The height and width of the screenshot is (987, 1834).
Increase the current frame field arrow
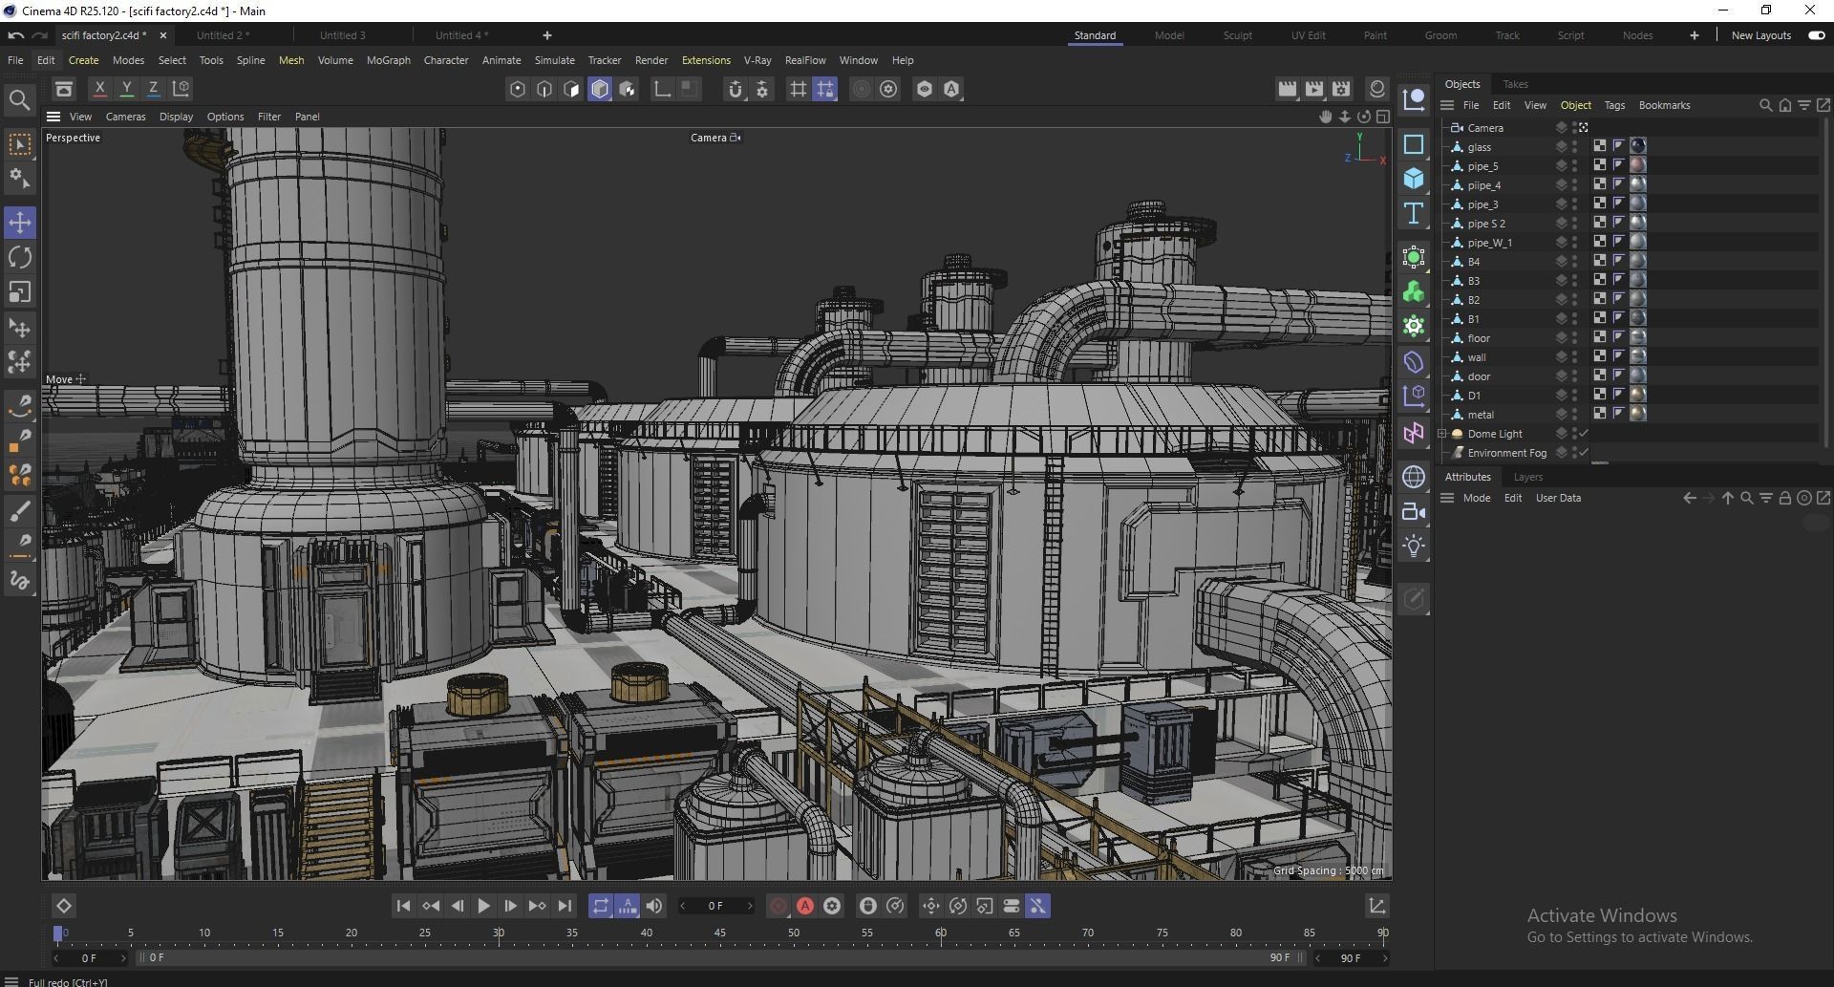[750, 906]
